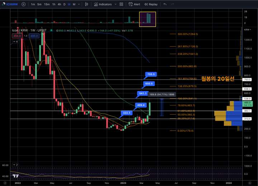
Task: Open the KRW currency dropdown on price scale
Action: [x=247, y=30]
